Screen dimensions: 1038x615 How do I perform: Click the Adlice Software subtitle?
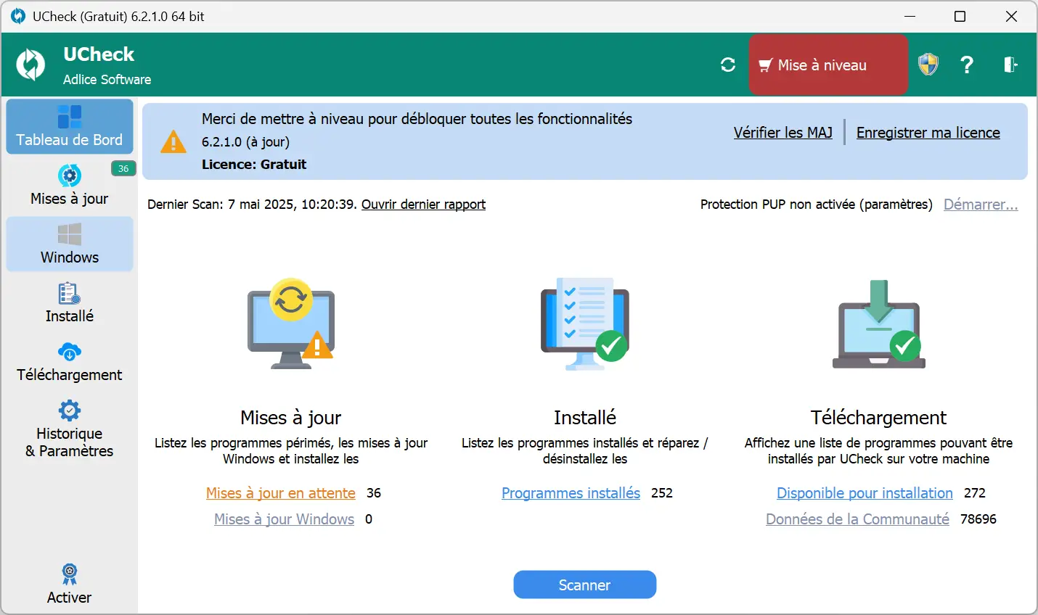click(107, 80)
